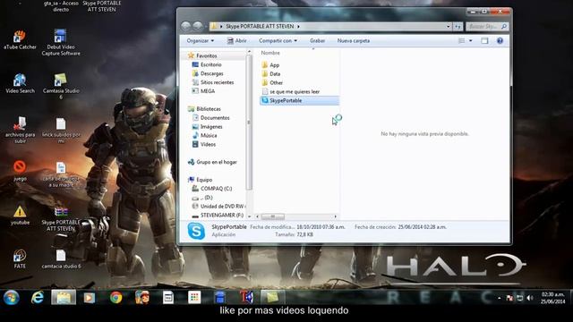Select Descargas in the navigation pane

[x=211, y=73]
